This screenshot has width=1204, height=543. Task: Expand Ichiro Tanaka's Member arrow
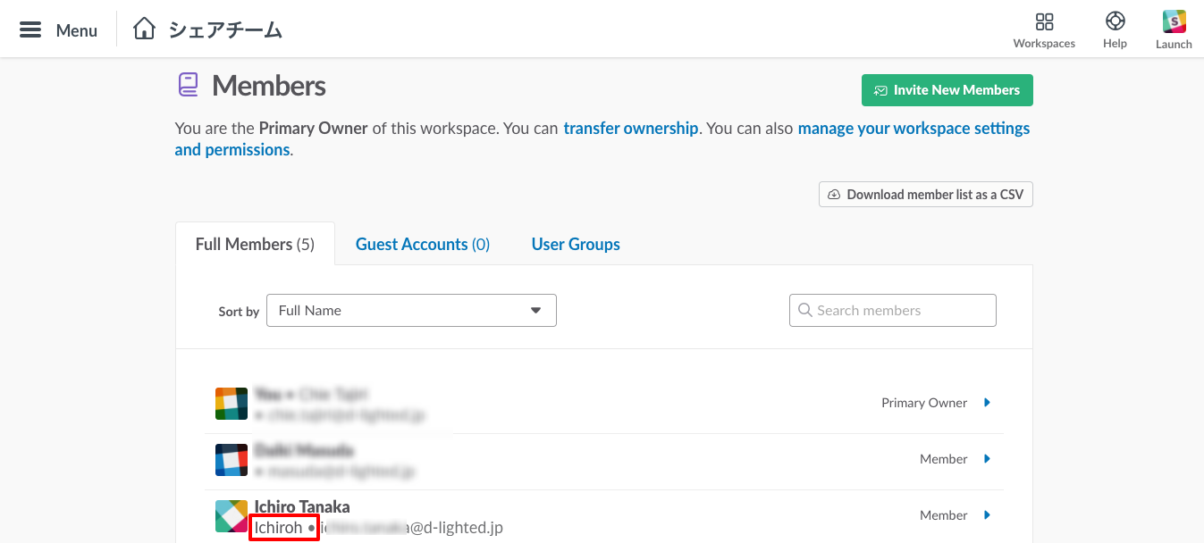coord(988,515)
